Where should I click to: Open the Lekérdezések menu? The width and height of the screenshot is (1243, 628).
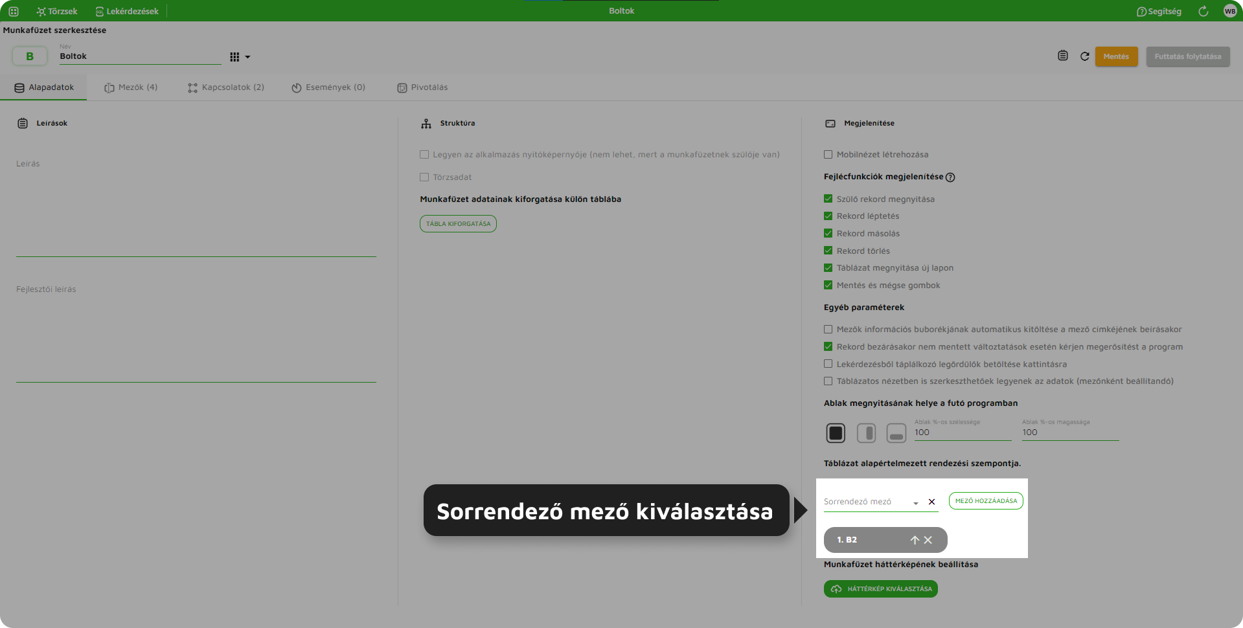point(127,11)
